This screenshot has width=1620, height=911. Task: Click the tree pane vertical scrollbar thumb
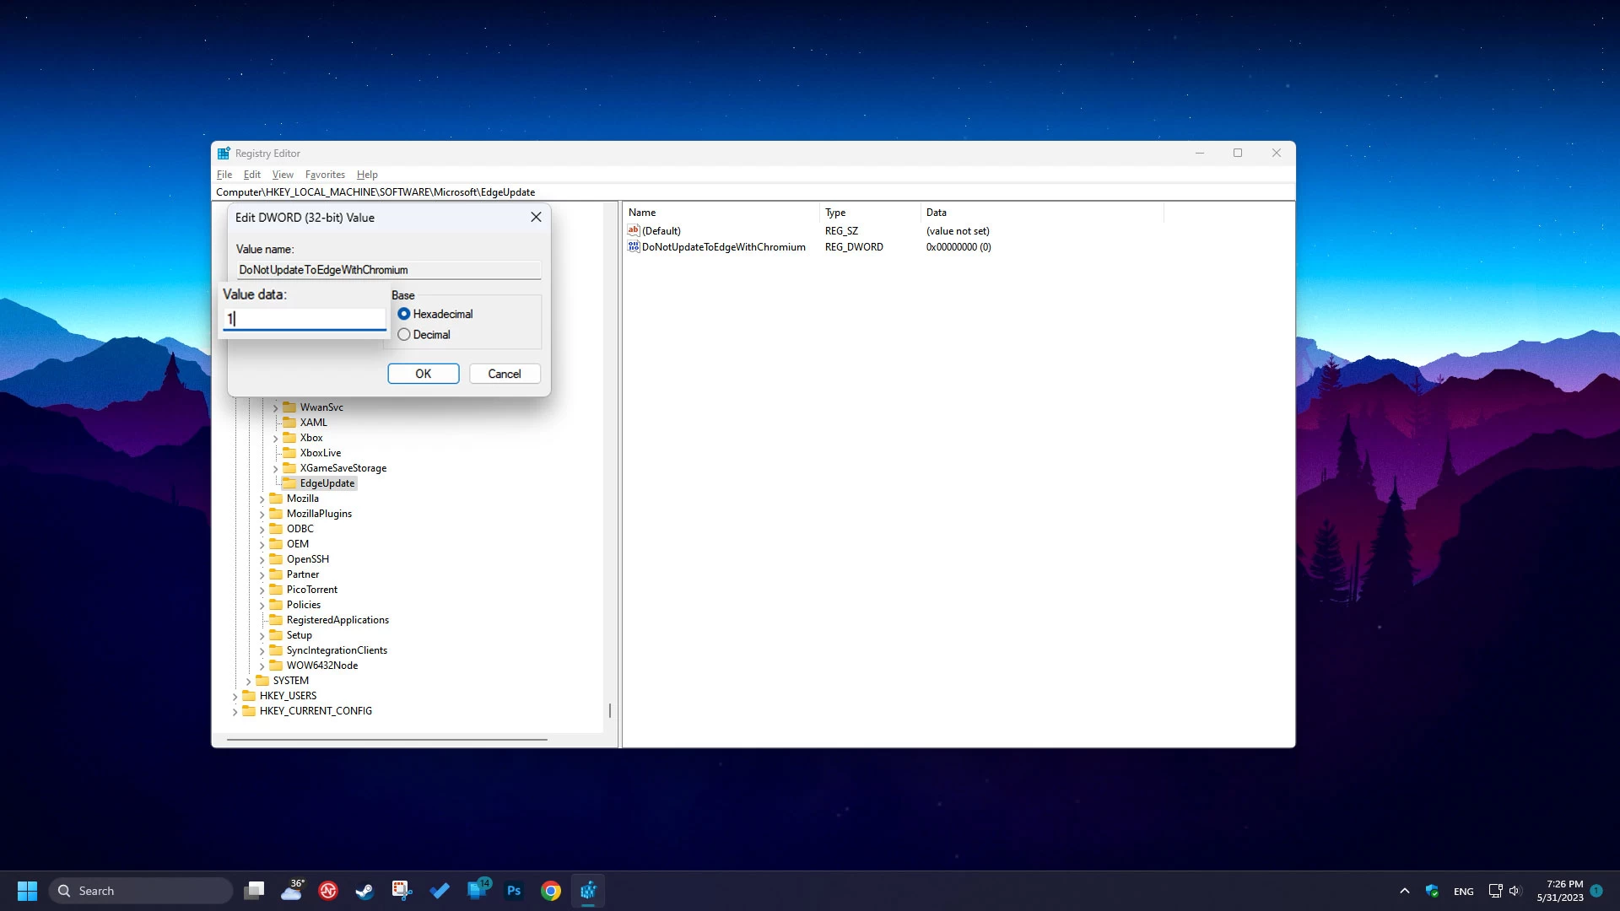(x=610, y=711)
